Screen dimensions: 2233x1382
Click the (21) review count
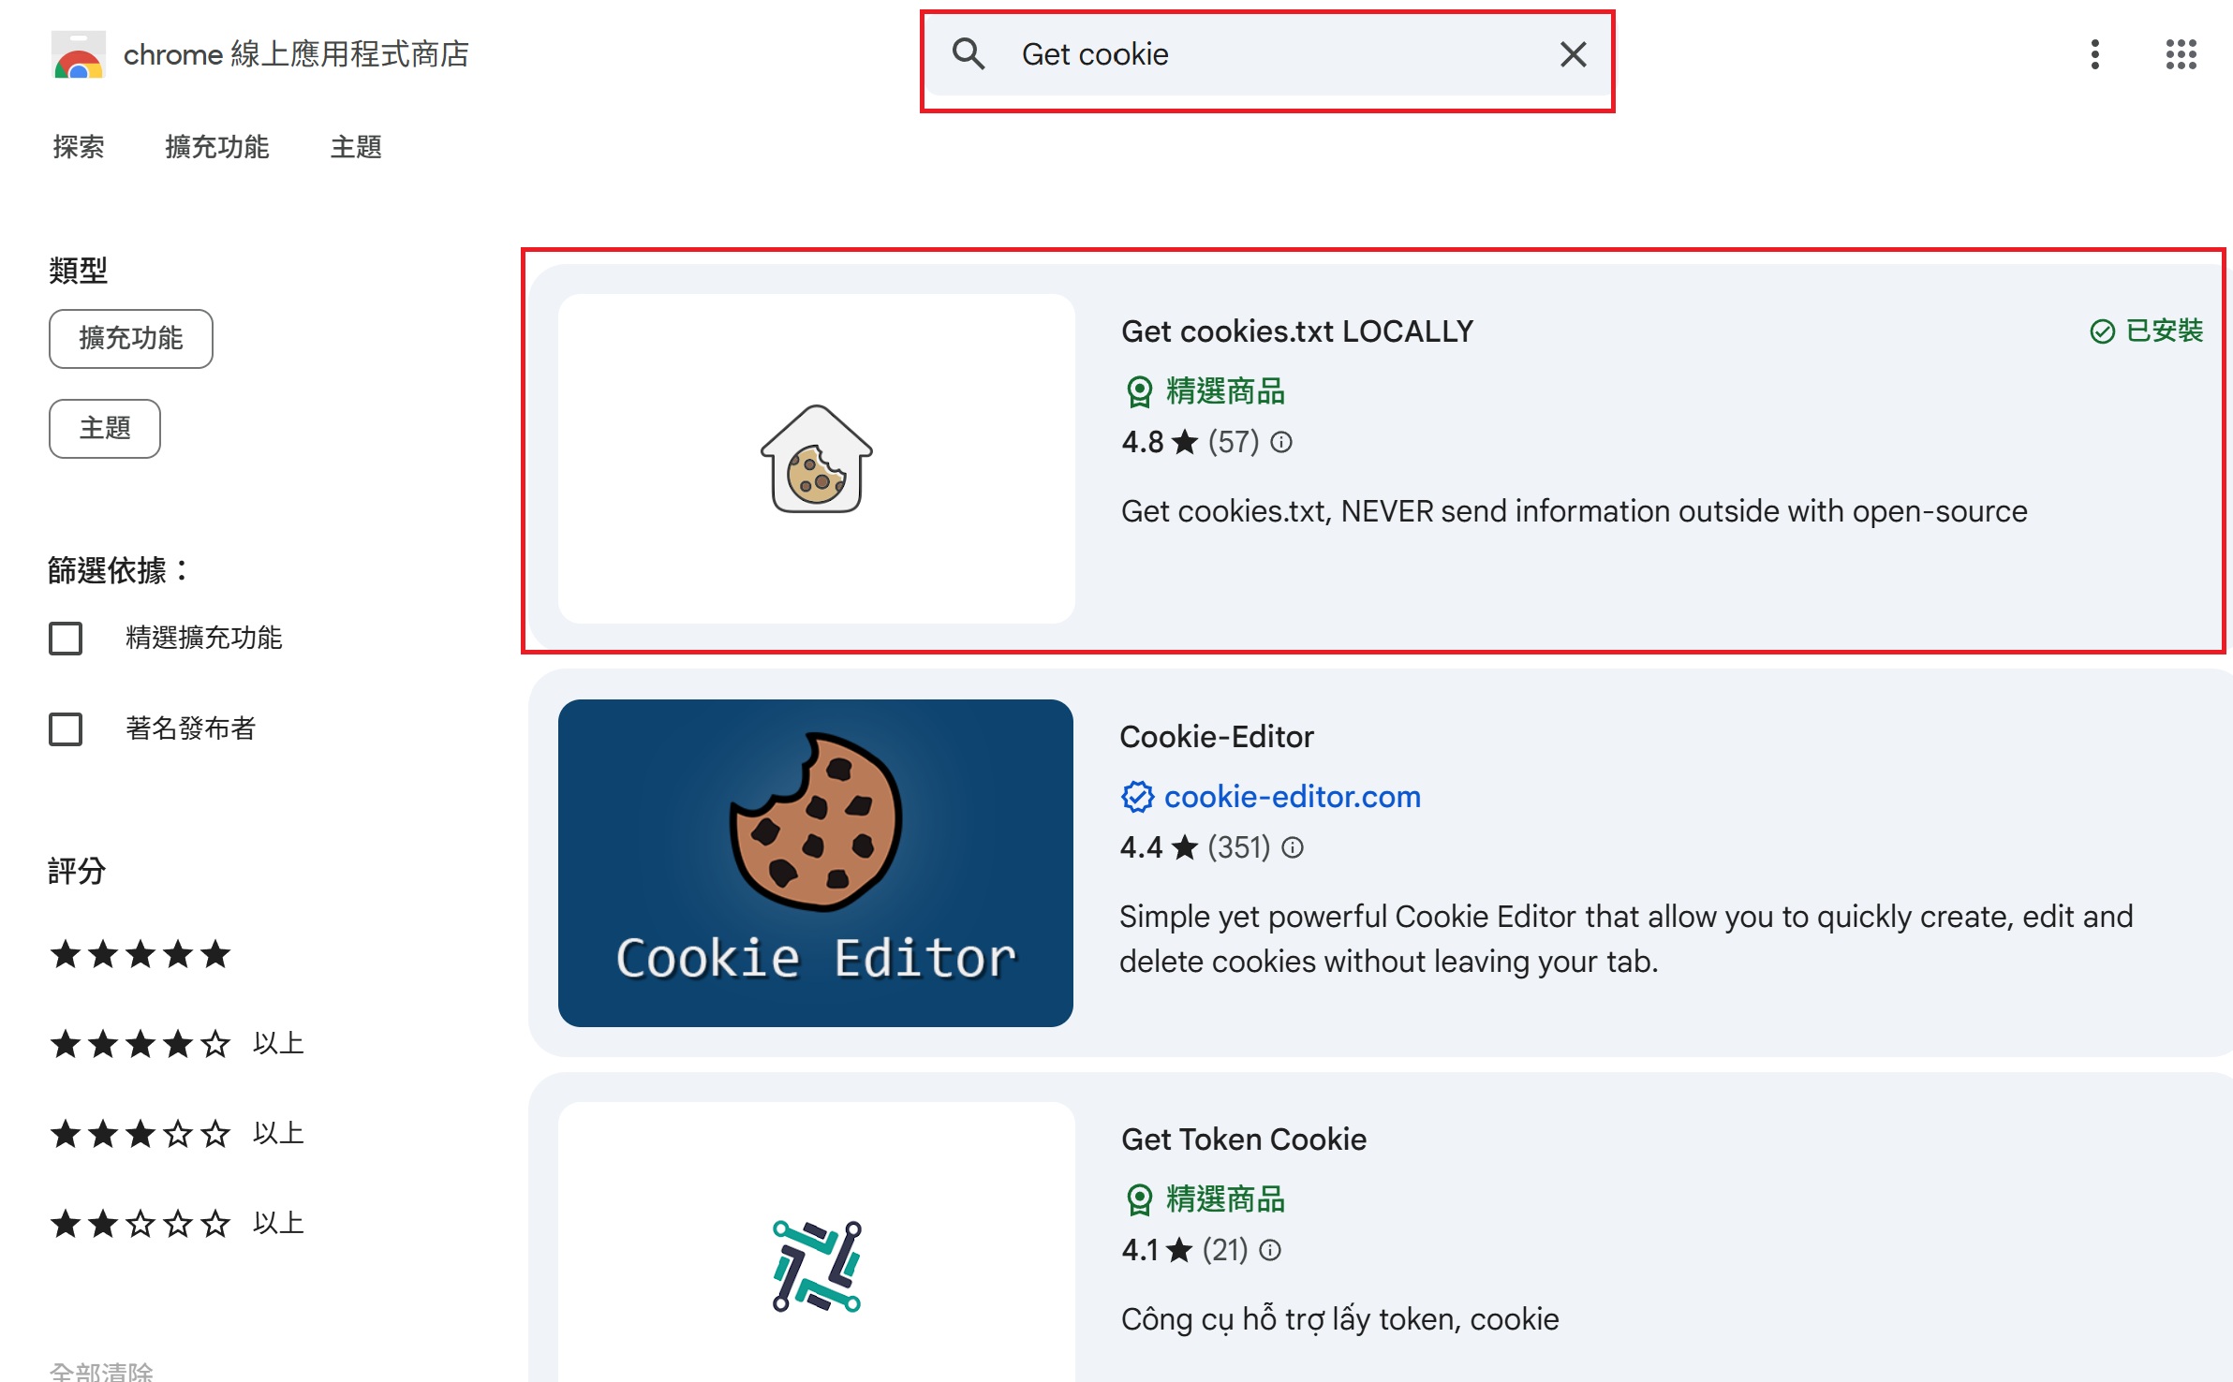[1225, 1250]
